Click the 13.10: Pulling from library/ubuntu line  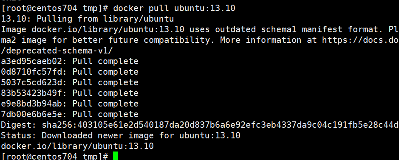click(x=88, y=19)
